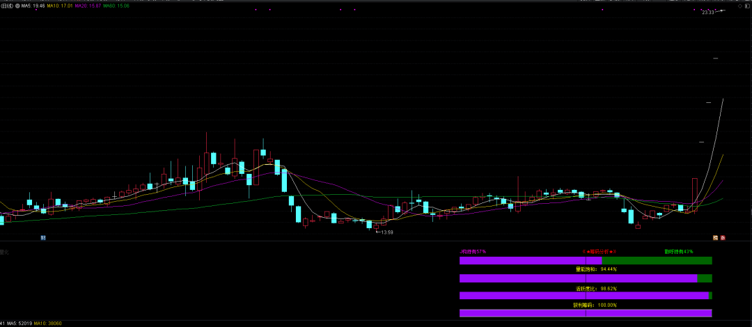Select the green MA60 15.06 label

(116, 6)
